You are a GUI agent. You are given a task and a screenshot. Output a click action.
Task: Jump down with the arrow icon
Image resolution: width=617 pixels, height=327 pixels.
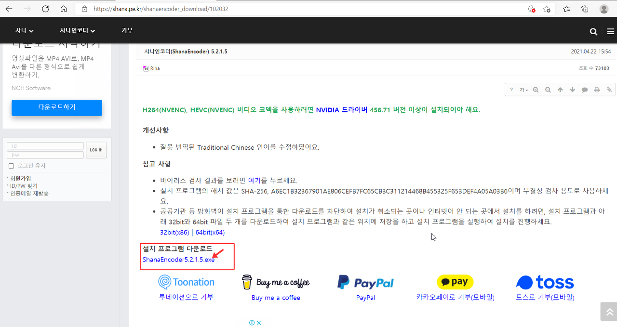coord(572,90)
